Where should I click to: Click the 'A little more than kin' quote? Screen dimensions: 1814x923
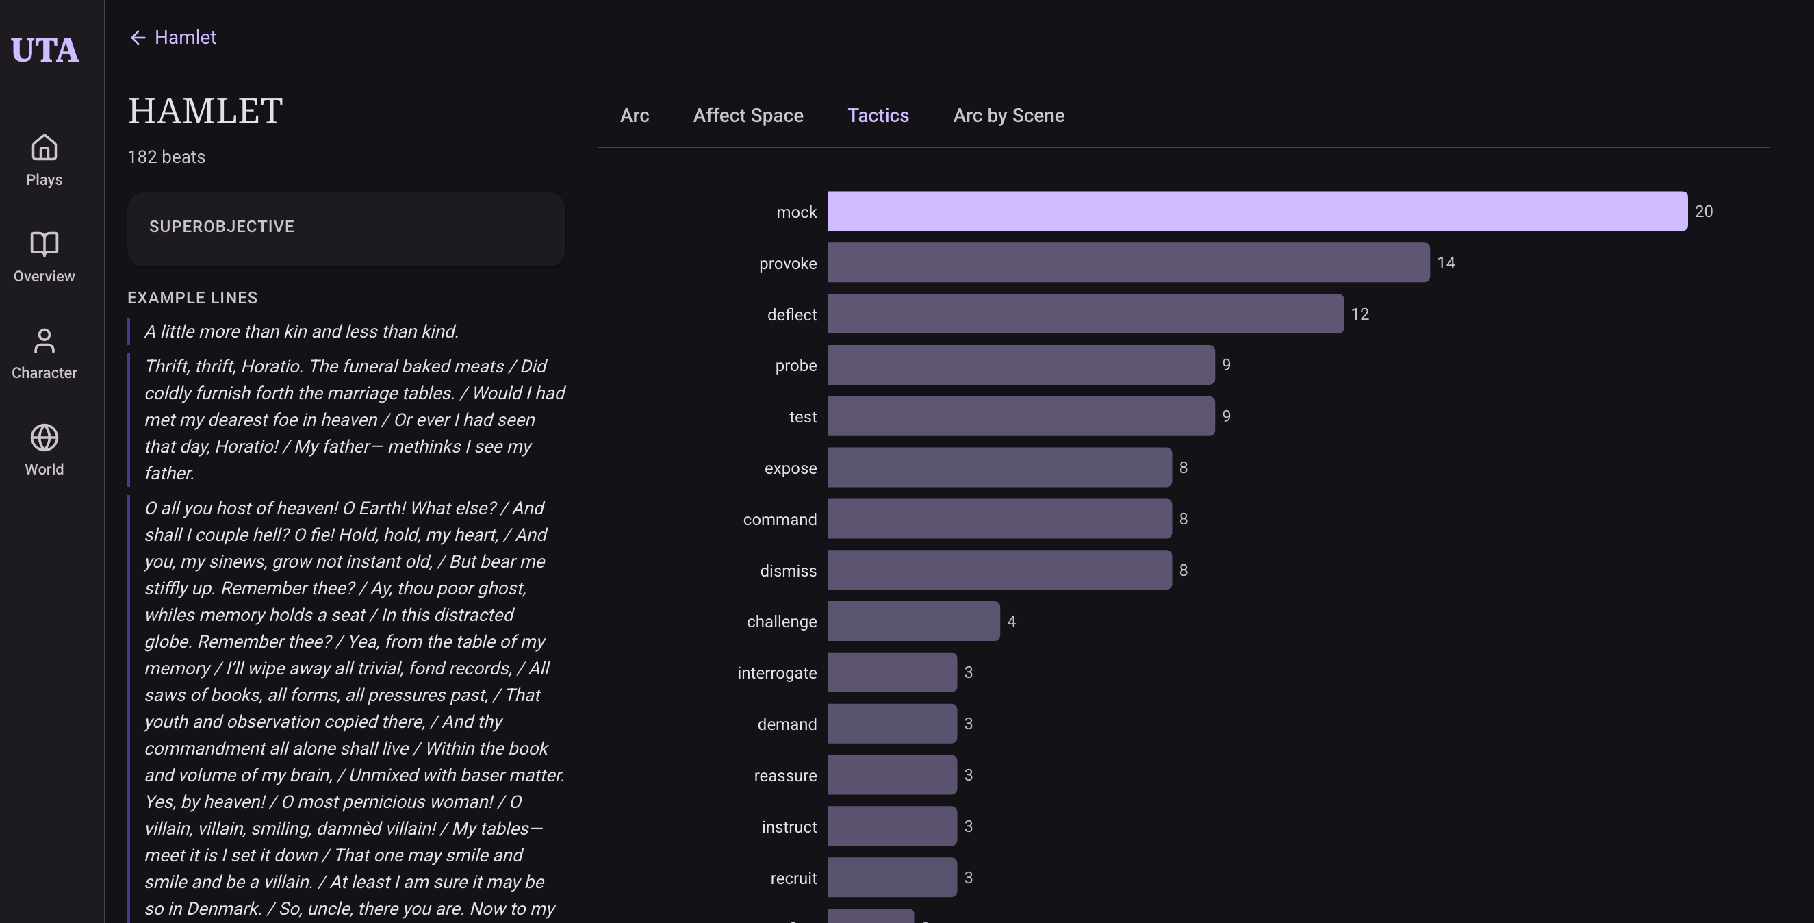(301, 331)
